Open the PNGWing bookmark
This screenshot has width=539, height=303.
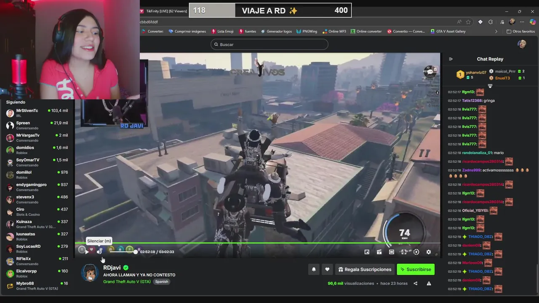(307, 31)
